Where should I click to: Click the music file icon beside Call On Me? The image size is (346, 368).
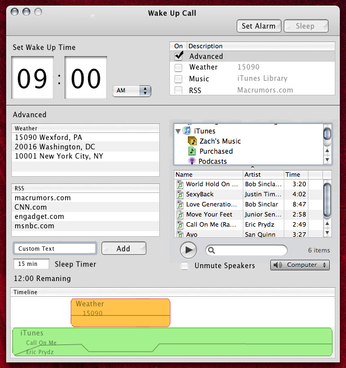180,224
